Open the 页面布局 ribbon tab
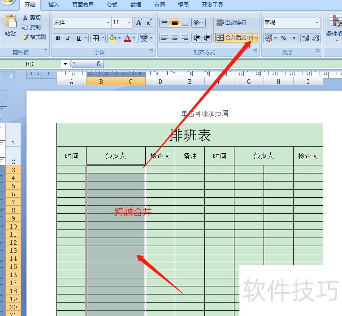 [82, 5]
